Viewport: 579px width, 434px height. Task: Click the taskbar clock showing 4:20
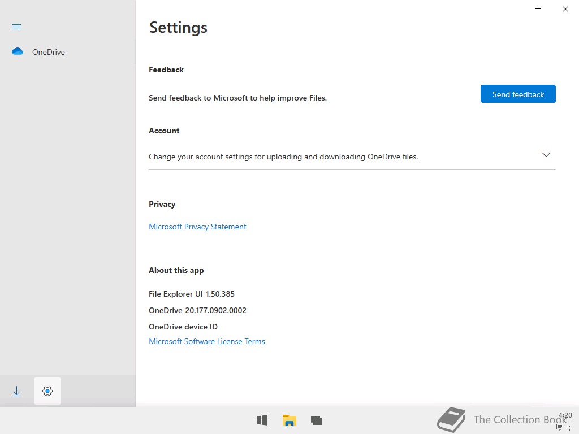[565, 415]
